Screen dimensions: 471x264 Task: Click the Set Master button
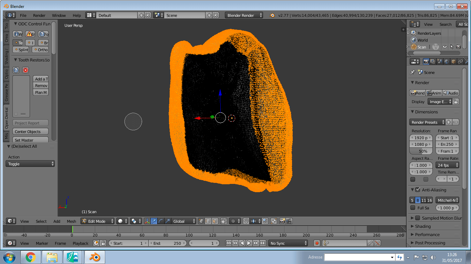click(x=30, y=140)
